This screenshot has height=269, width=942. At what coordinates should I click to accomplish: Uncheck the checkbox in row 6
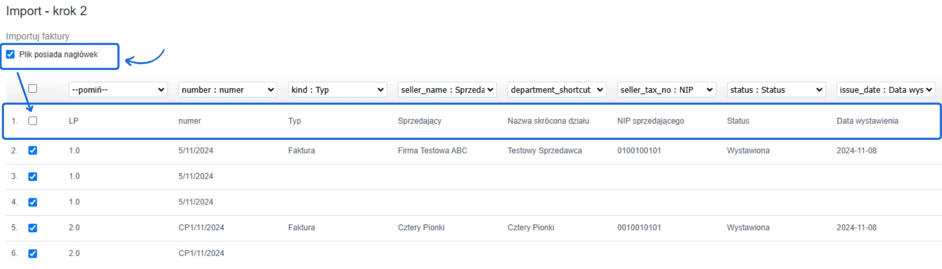(33, 253)
